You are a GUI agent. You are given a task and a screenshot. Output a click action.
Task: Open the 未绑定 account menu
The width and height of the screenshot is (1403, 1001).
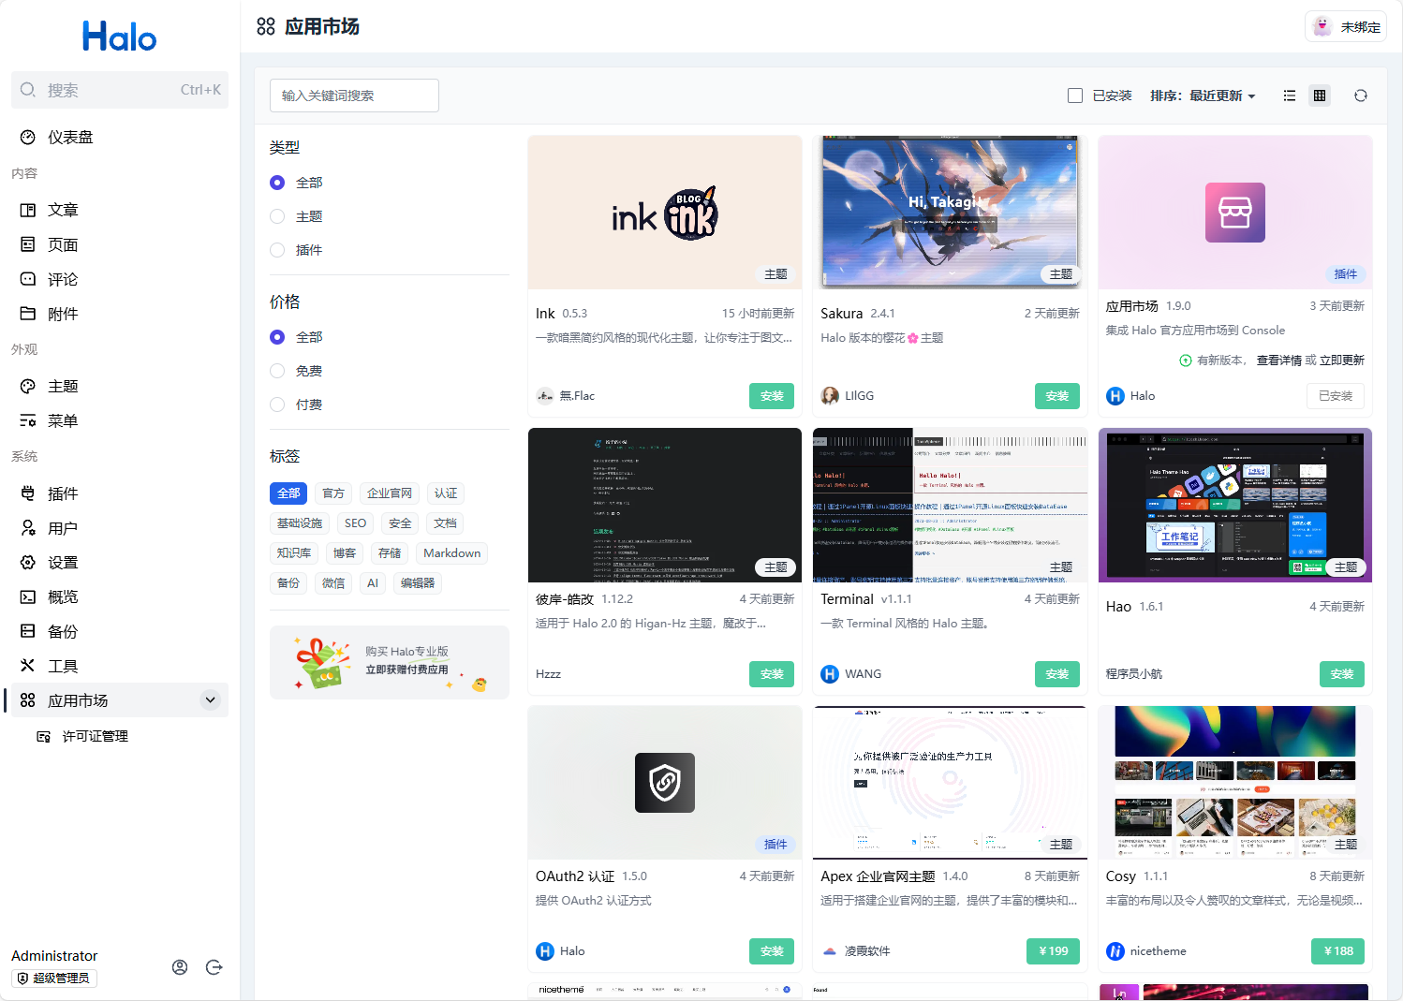point(1346,27)
